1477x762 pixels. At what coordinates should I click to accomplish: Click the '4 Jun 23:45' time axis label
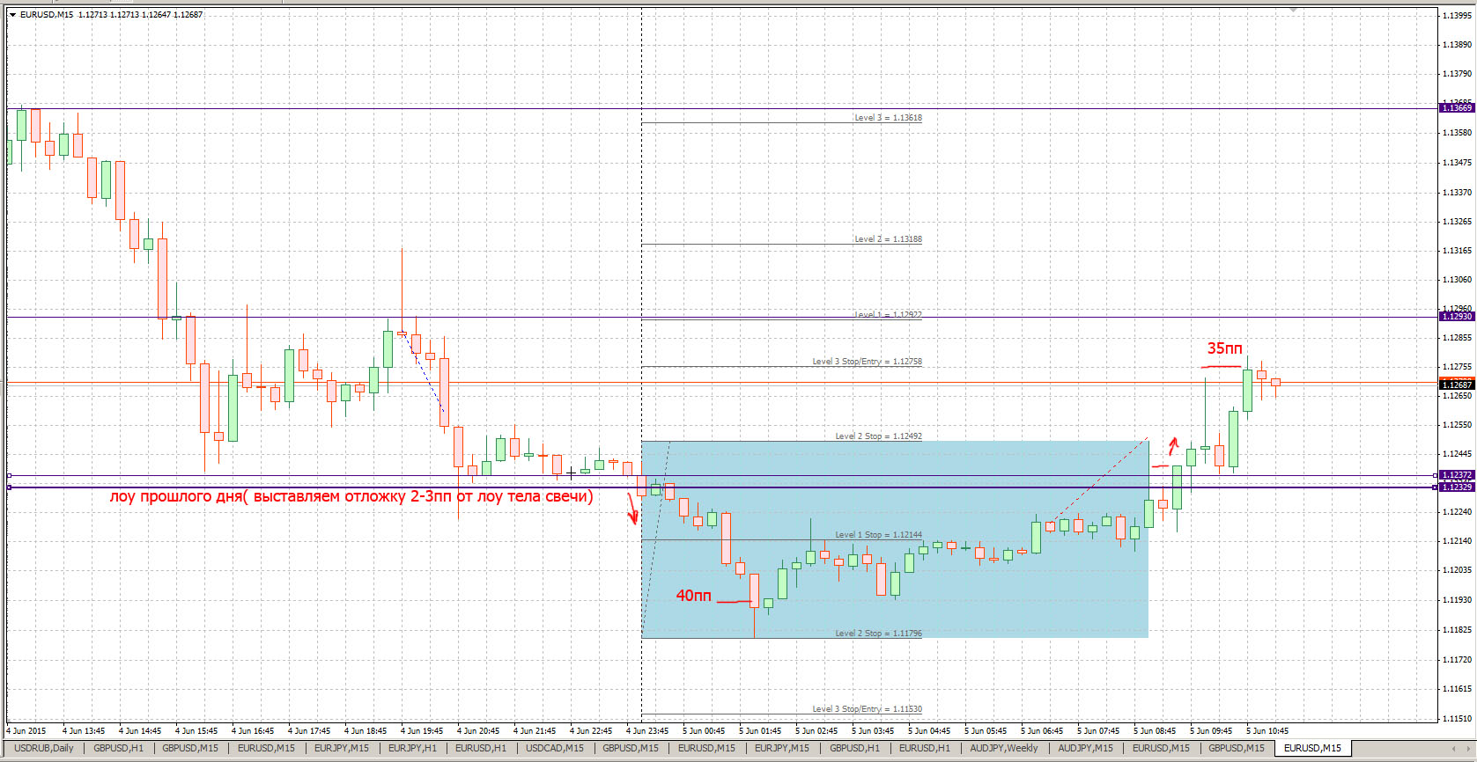coord(647,730)
